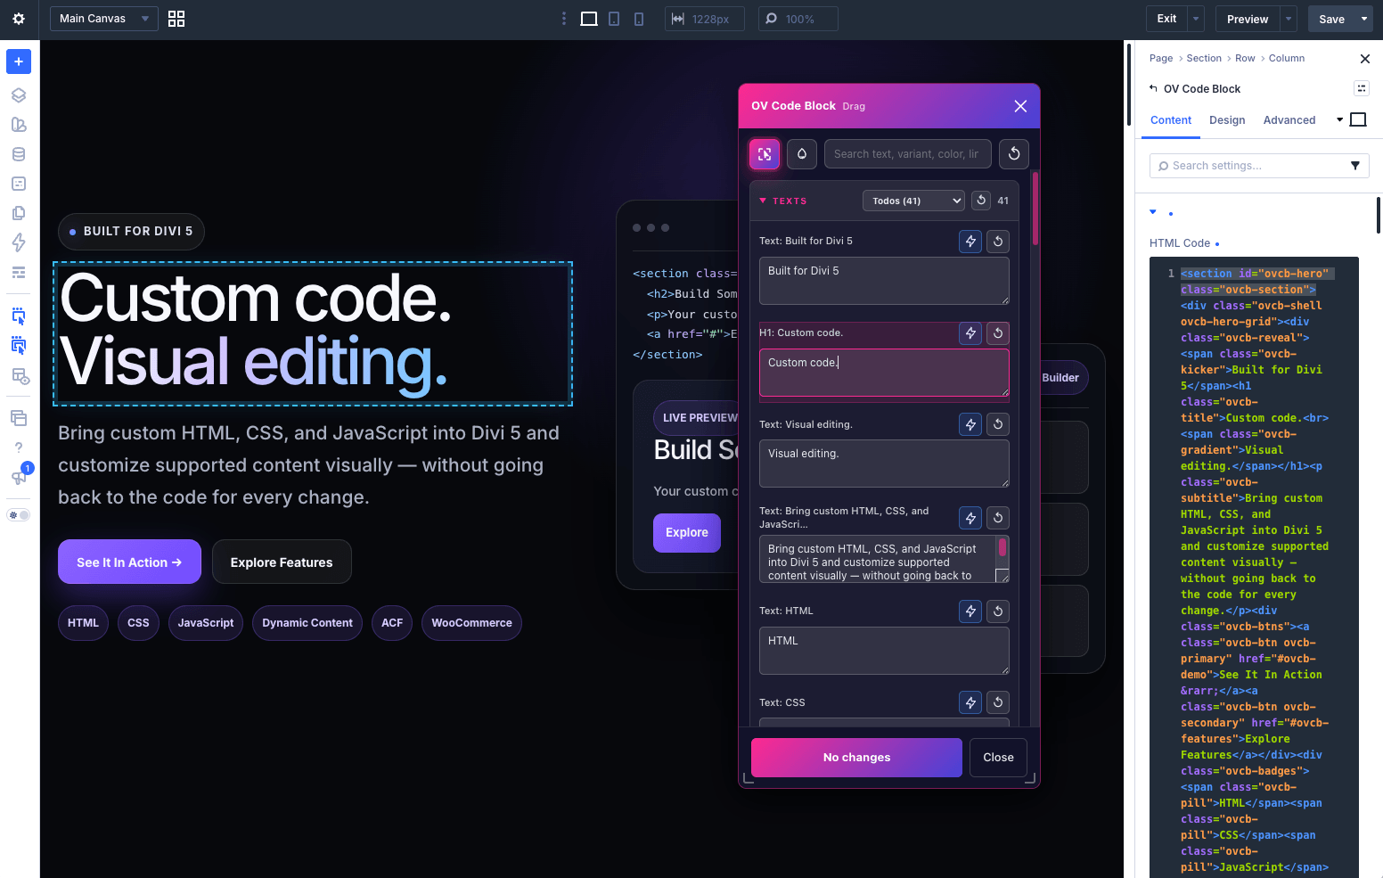Reset the 'Text: Visual editing.' field
1383x878 pixels.
[x=998, y=424]
